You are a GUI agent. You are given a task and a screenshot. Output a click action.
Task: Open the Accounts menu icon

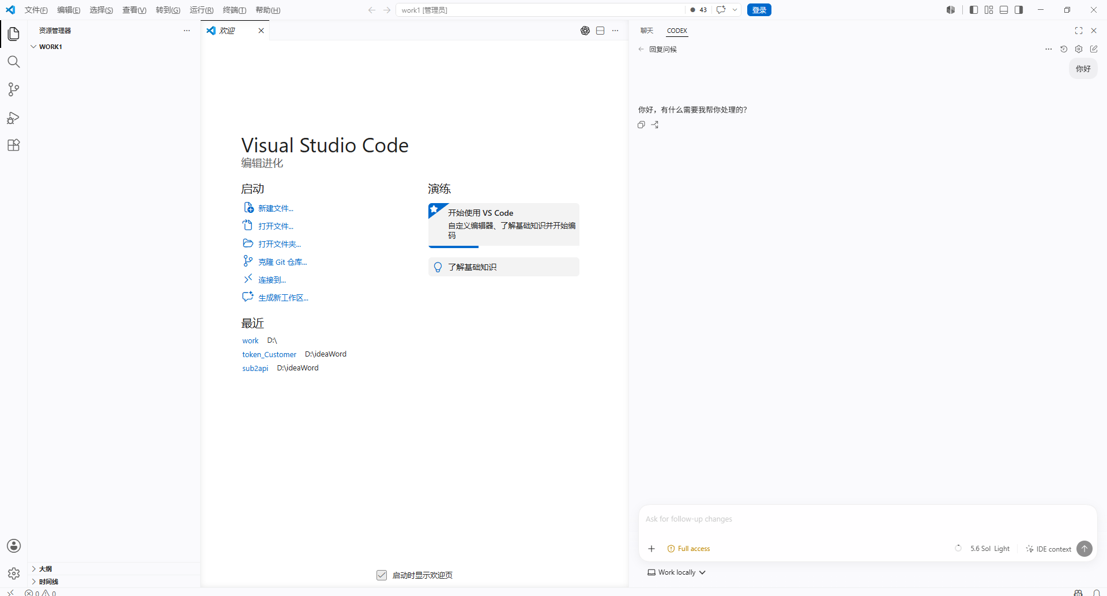click(x=14, y=546)
